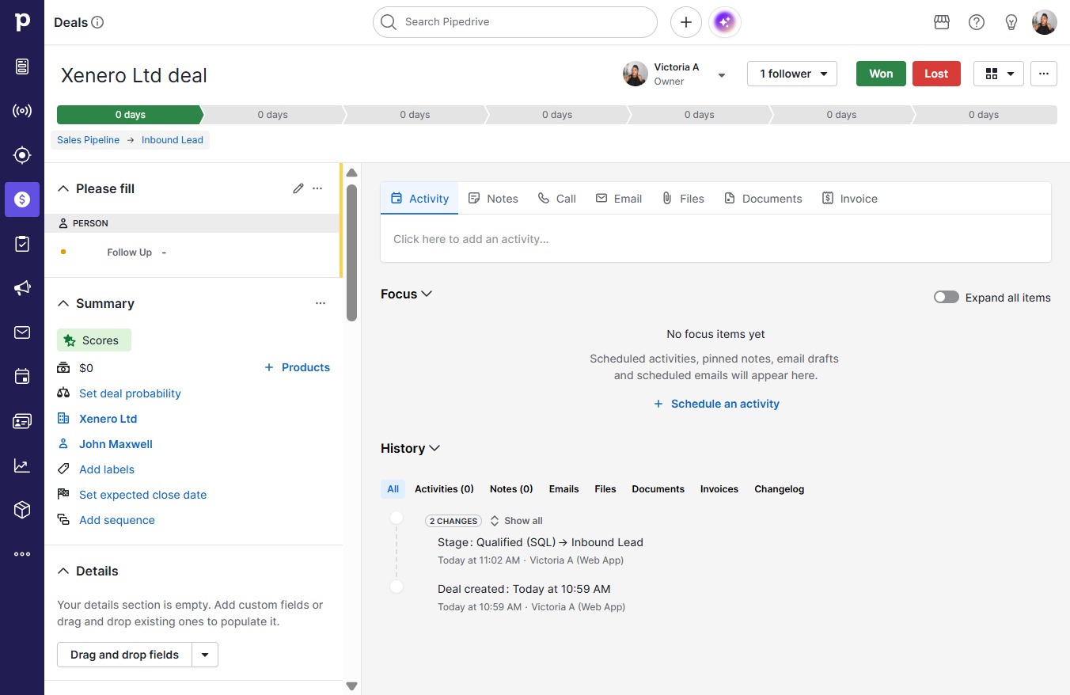Open the Xenero Ltd organization link
Viewport: 1070px width, 695px height.
coord(108,419)
